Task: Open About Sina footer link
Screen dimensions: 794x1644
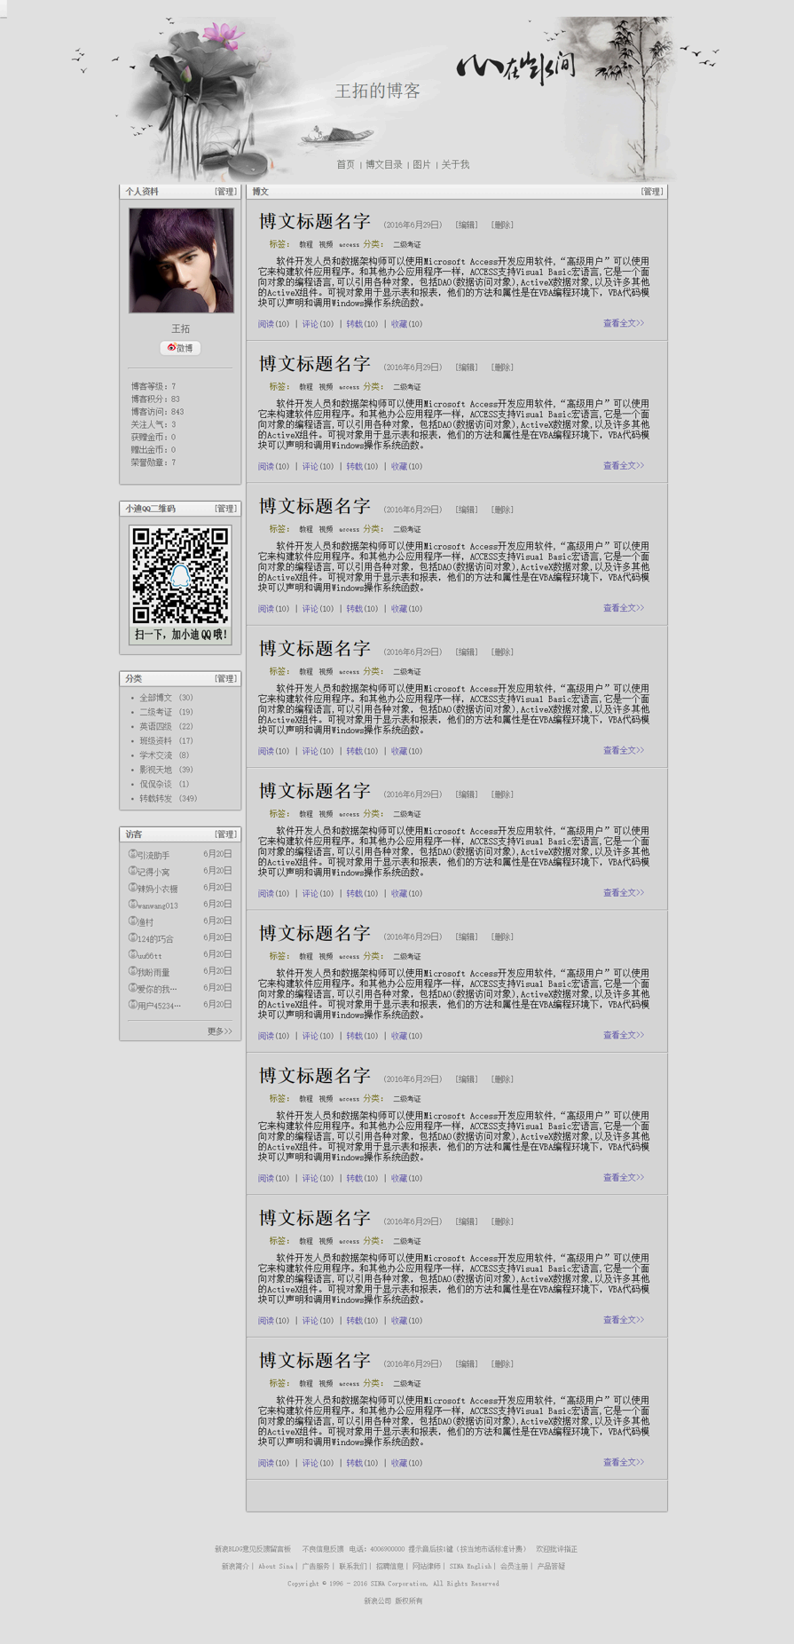Action: coord(275,1566)
